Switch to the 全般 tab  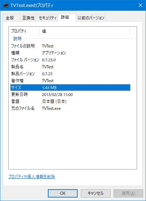click(x=11, y=18)
